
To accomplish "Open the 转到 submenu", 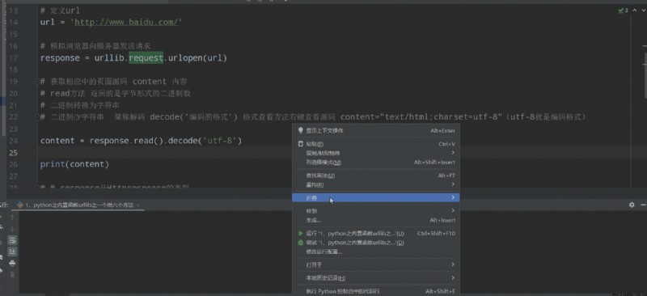I will click(x=376, y=211).
